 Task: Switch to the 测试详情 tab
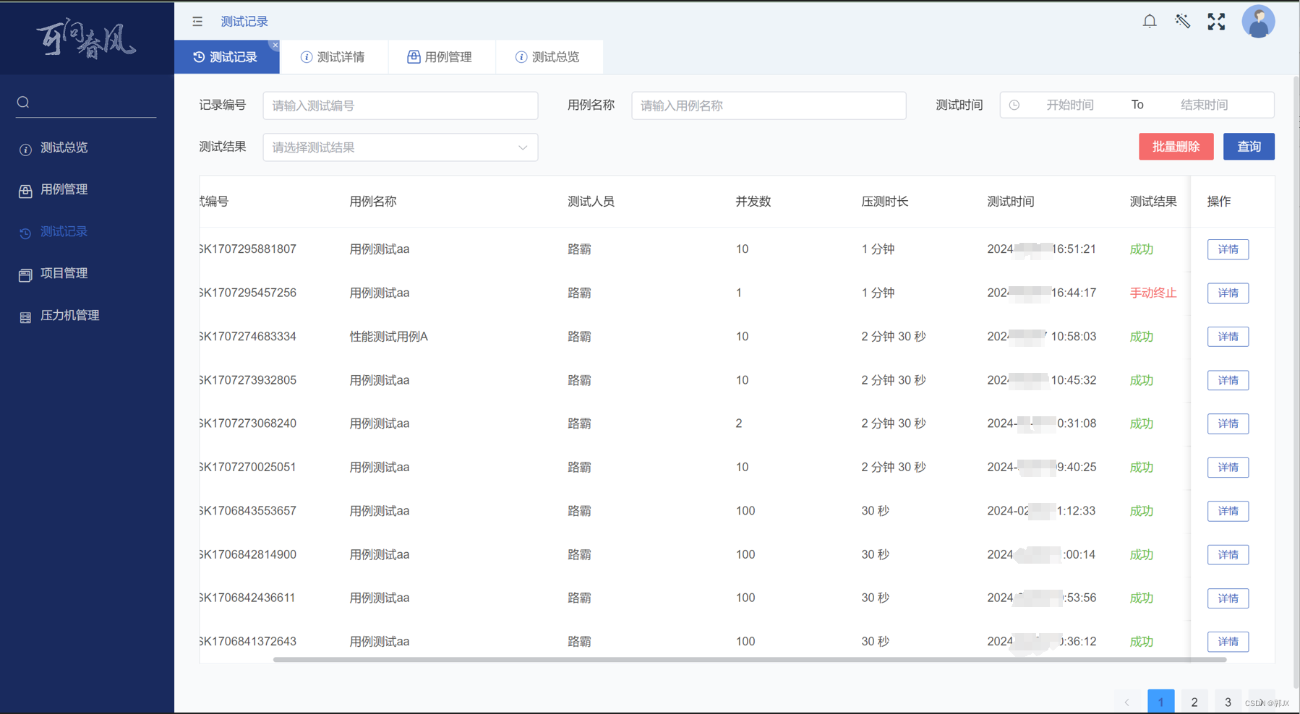333,57
